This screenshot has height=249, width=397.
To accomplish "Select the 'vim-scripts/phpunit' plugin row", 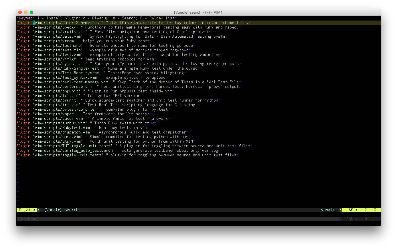I will (x=96, y=91).
